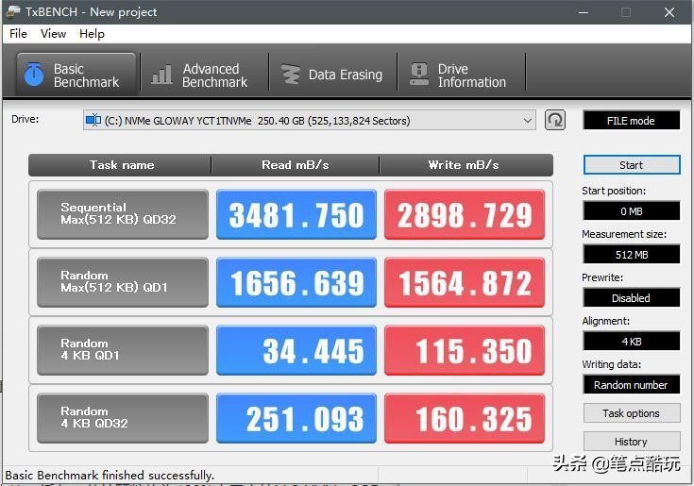Image resolution: width=694 pixels, height=486 pixels.
Task: Click random 512 KB read result 1656.639
Action: tap(296, 282)
